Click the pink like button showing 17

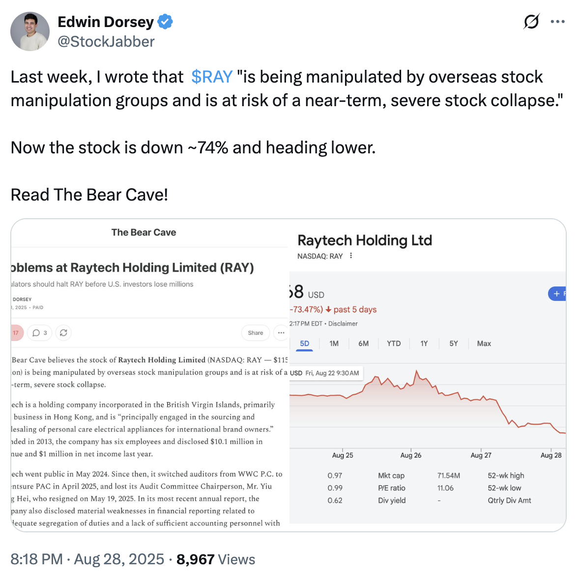coord(17,333)
